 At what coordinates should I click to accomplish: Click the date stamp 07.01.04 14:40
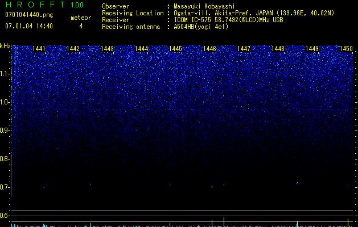click(29, 26)
